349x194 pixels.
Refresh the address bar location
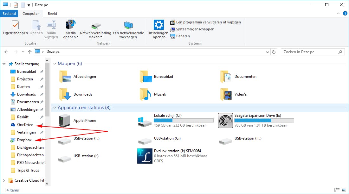coord(274,52)
